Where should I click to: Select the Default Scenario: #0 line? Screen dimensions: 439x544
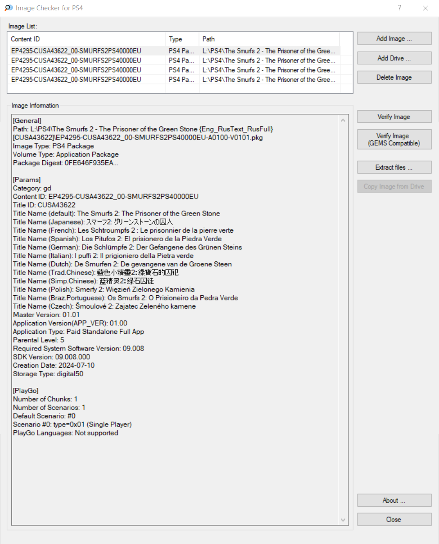pyautogui.click(x=44, y=416)
